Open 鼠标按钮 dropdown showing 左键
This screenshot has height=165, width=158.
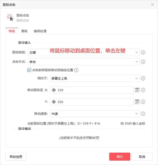[84, 52]
